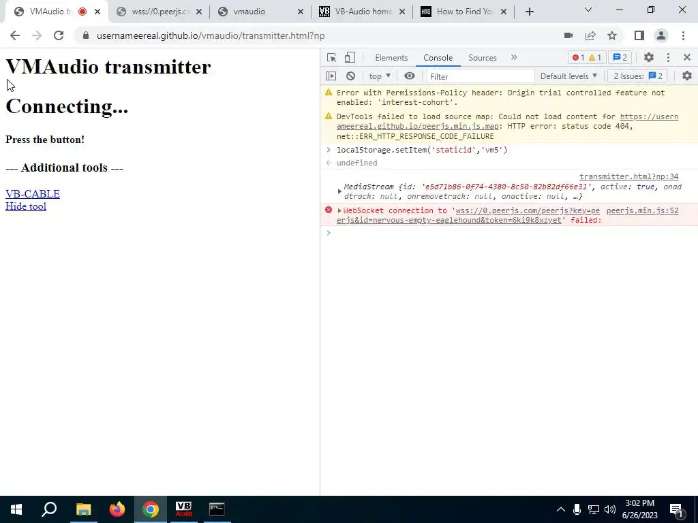Open Windows taskbar search

pos(49,509)
